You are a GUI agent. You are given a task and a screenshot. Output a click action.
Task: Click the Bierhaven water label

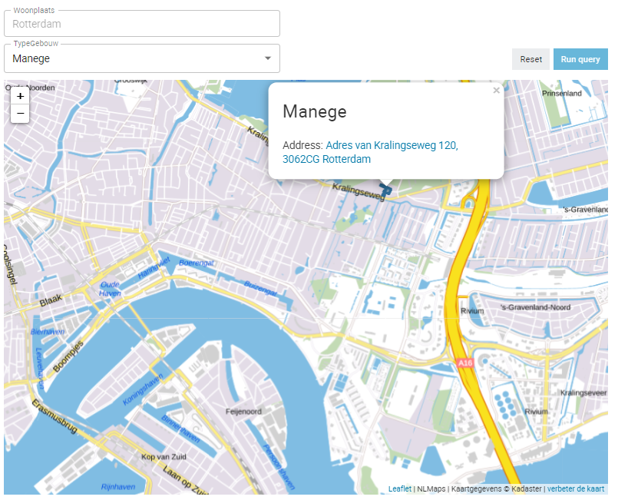(x=48, y=332)
